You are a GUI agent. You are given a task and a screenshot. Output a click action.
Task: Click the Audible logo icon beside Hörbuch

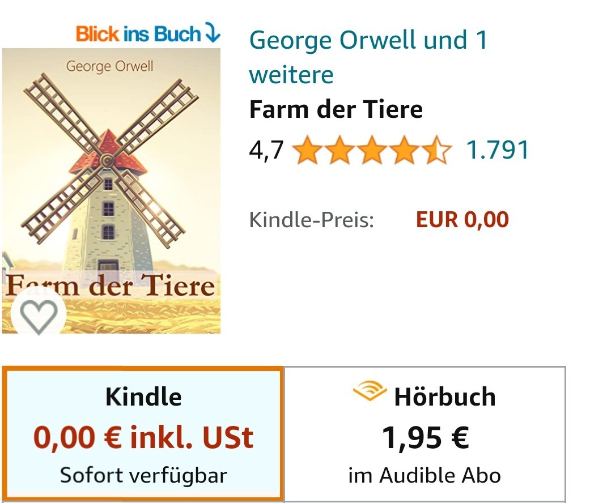(x=370, y=391)
